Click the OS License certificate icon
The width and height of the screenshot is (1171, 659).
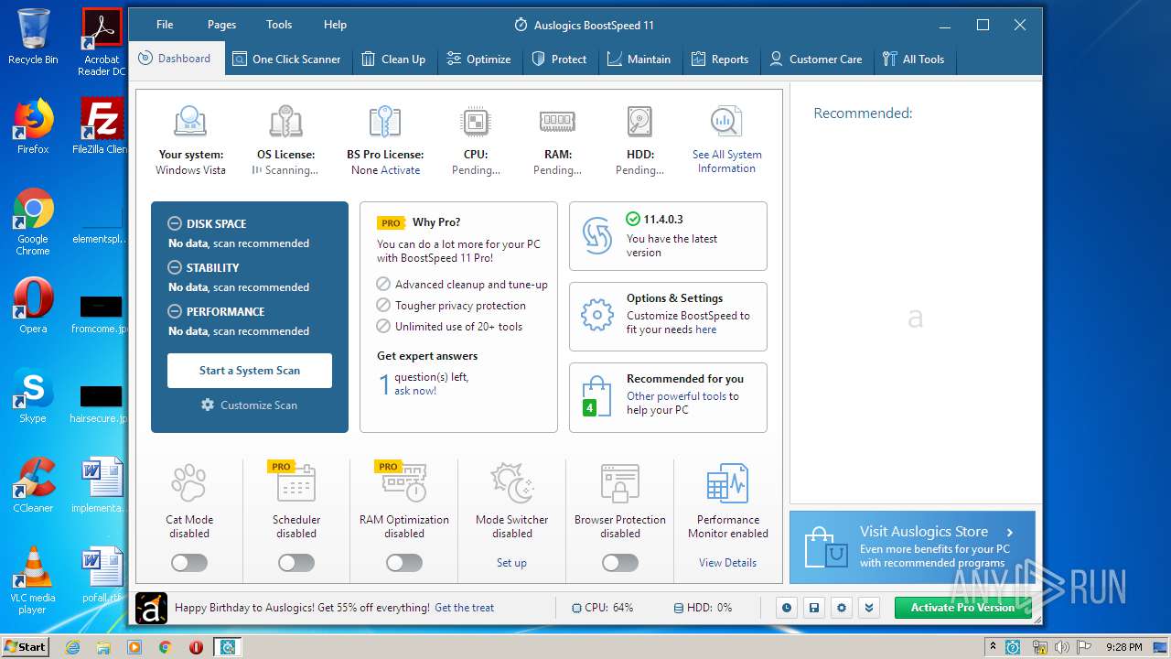(x=286, y=122)
